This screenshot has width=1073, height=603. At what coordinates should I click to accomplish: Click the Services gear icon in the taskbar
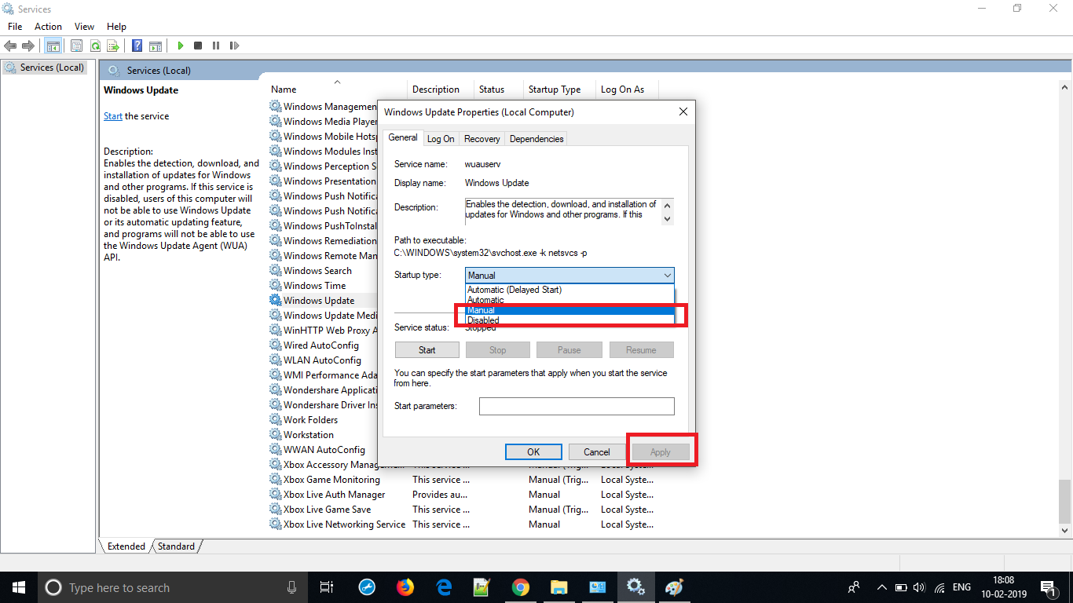click(x=635, y=587)
